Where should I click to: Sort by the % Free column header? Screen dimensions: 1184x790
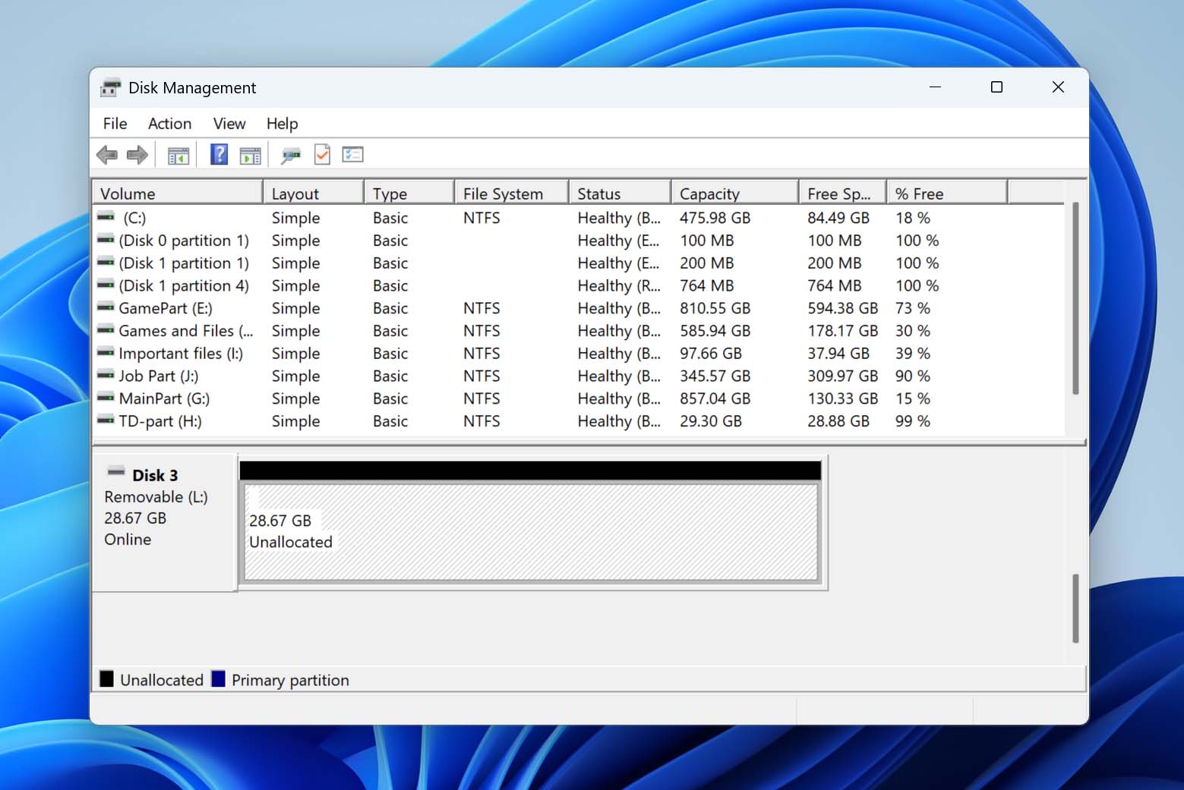tap(947, 194)
